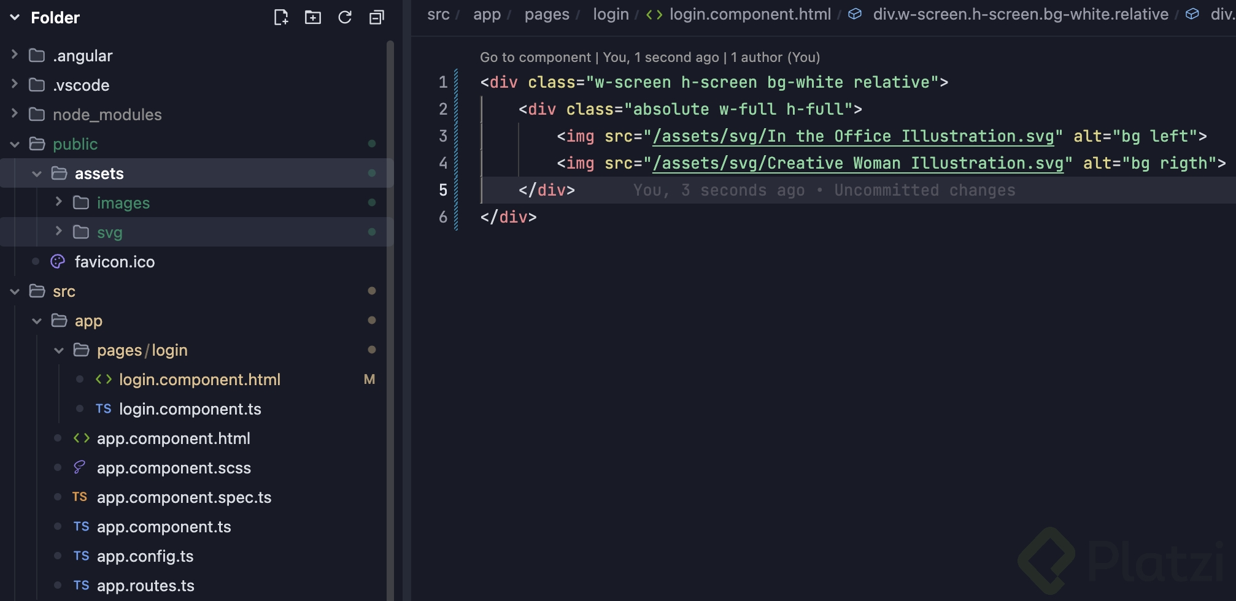Collapse the assets folder chevron
The width and height of the screenshot is (1236, 601).
pos(37,174)
